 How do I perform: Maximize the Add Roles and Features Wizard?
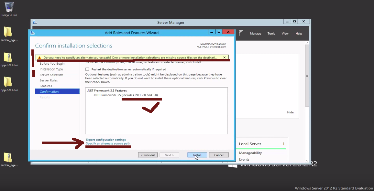coord(219,32)
